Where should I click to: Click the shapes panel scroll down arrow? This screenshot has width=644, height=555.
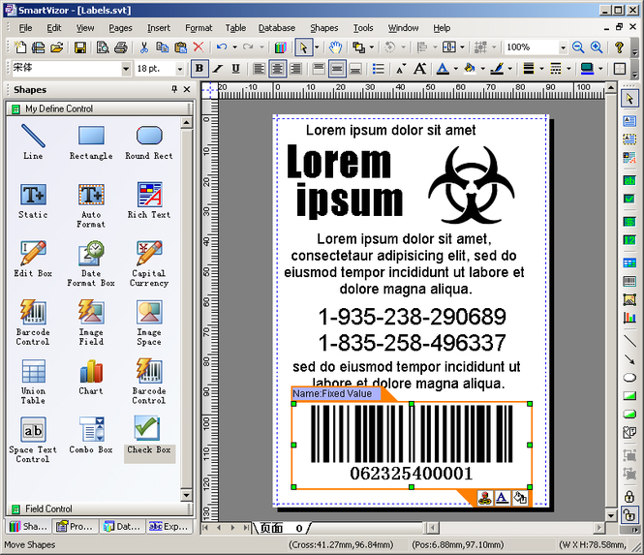click(187, 495)
